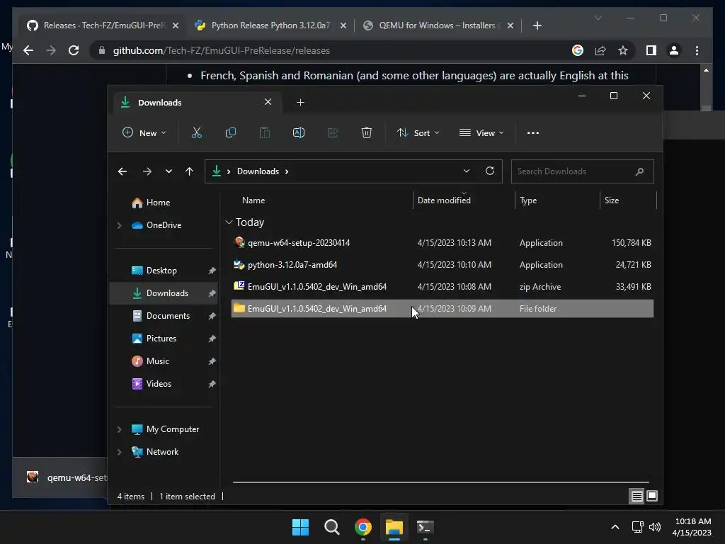725x544 pixels.
Task: Open Pictures in the navigation pane
Action: [161, 339]
